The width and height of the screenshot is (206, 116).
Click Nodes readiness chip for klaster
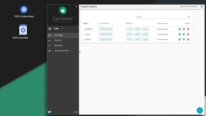coord(137,39)
